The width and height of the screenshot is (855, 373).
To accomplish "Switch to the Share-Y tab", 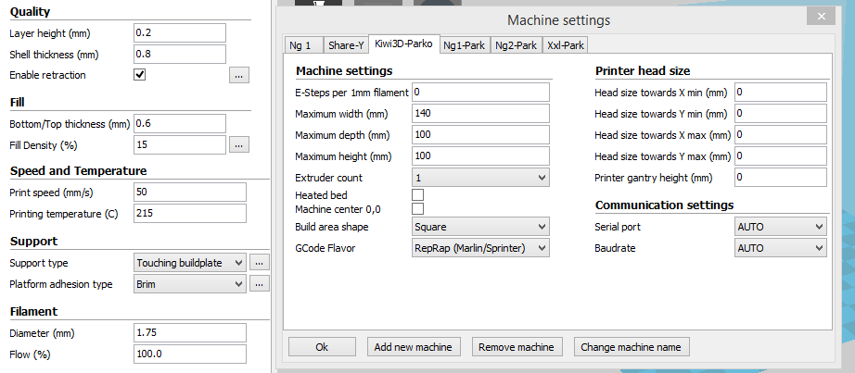I will click(x=345, y=45).
